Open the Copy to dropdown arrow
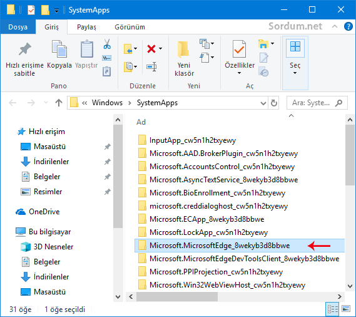Screen dimensions: 356x317 pos(136,66)
